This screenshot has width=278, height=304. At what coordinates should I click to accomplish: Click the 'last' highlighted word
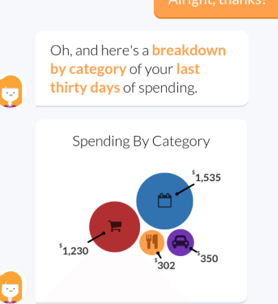(x=188, y=69)
